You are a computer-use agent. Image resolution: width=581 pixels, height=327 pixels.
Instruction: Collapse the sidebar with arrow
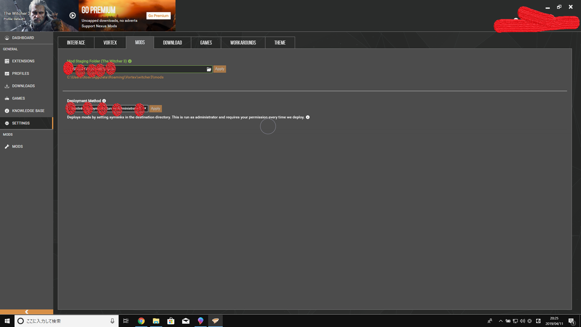click(x=26, y=312)
